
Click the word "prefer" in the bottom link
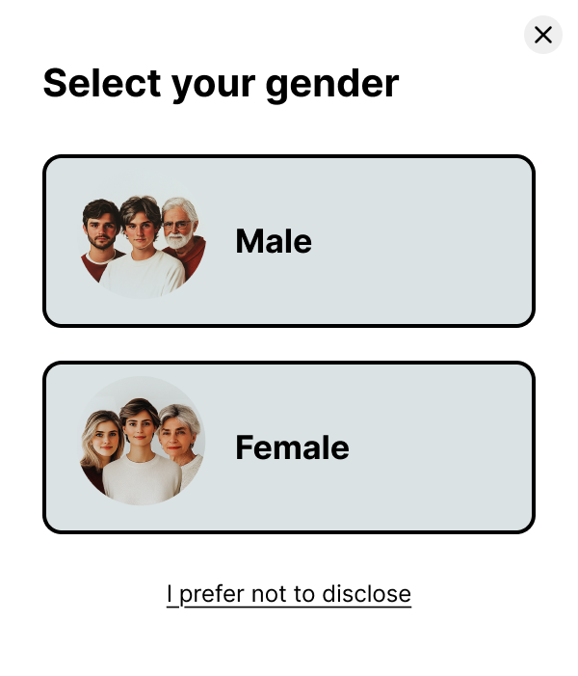212,595
